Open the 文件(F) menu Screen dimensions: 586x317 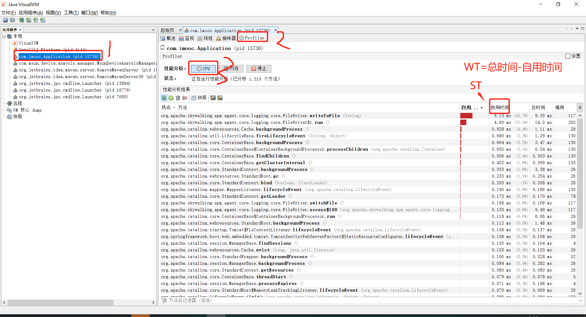point(9,13)
